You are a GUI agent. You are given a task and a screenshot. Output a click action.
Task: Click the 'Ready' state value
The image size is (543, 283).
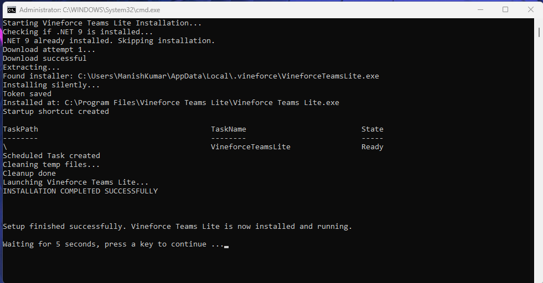coord(373,146)
